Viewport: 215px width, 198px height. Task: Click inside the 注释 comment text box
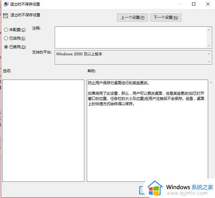[x=131, y=37]
